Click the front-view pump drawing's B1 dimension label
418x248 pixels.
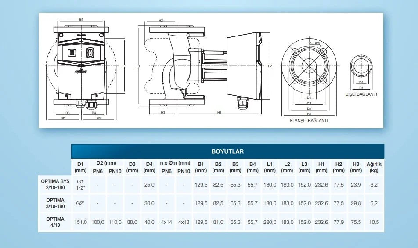tap(81, 20)
